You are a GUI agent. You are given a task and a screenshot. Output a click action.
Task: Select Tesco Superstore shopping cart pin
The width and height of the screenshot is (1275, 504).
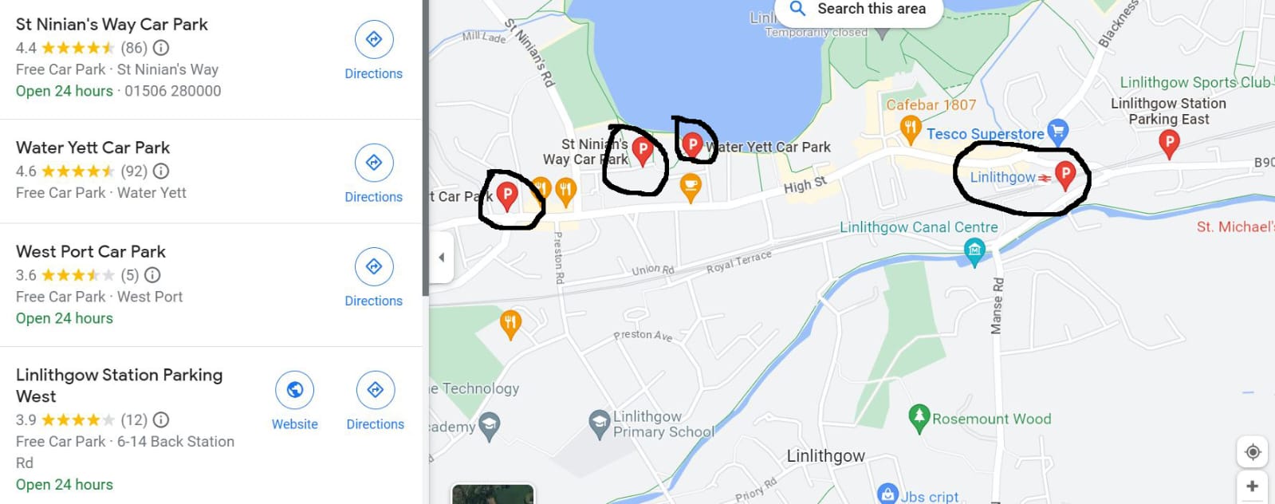click(1057, 130)
